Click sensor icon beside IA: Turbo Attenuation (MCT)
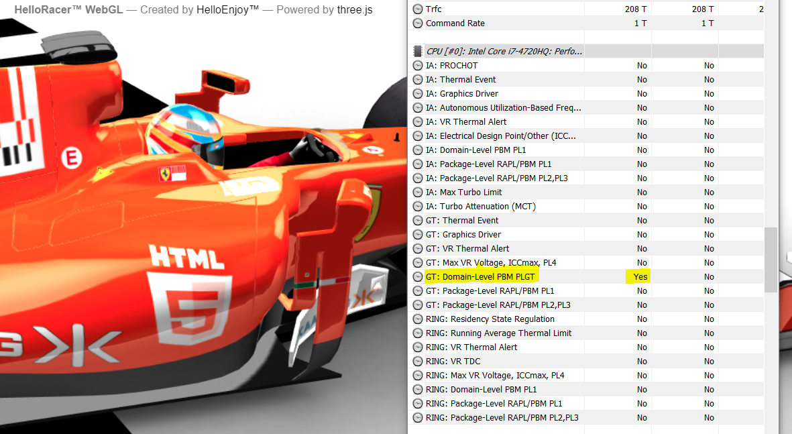Image resolution: width=792 pixels, height=434 pixels. 418,207
